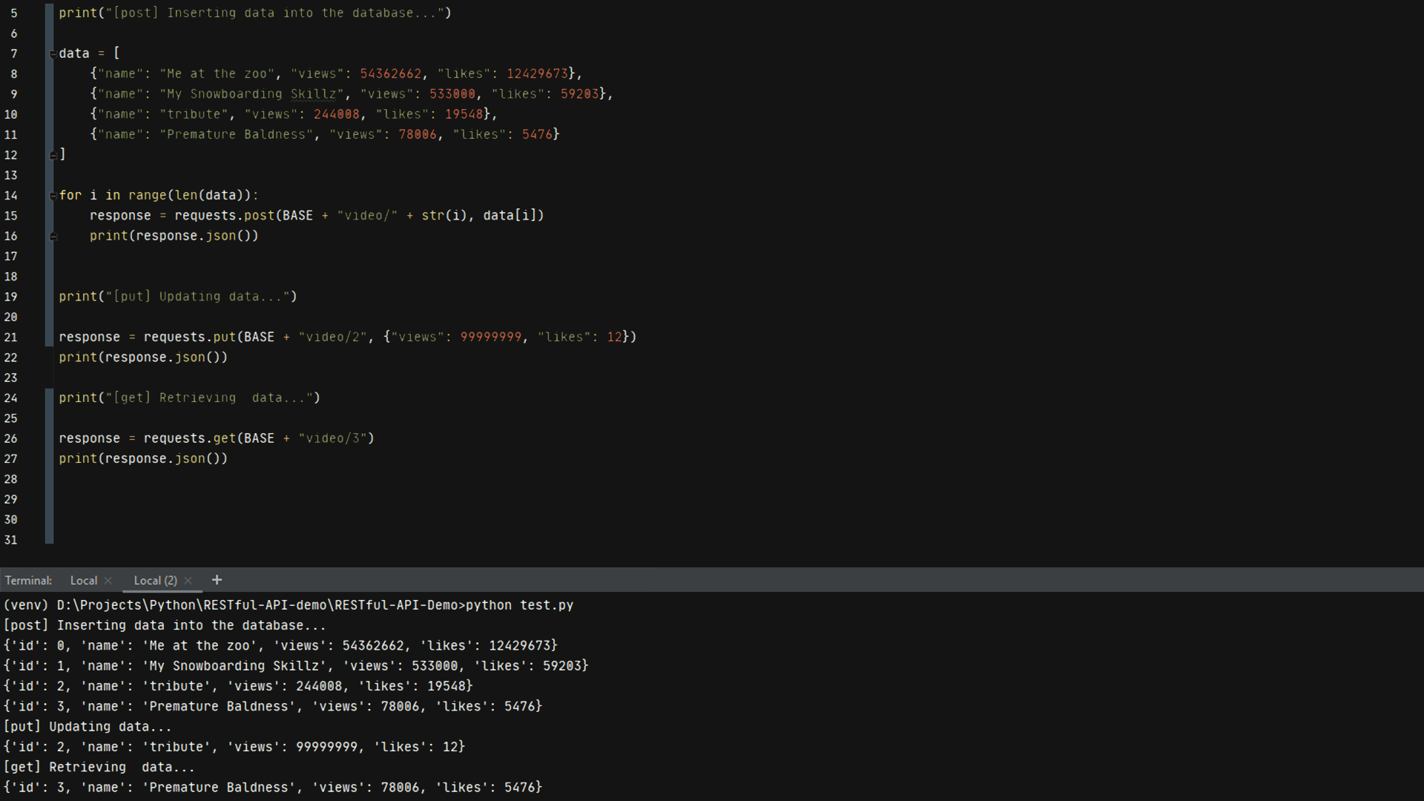1424x801 pixels.
Task: Add a new terminal session tab
Action: tap(217, 580)
